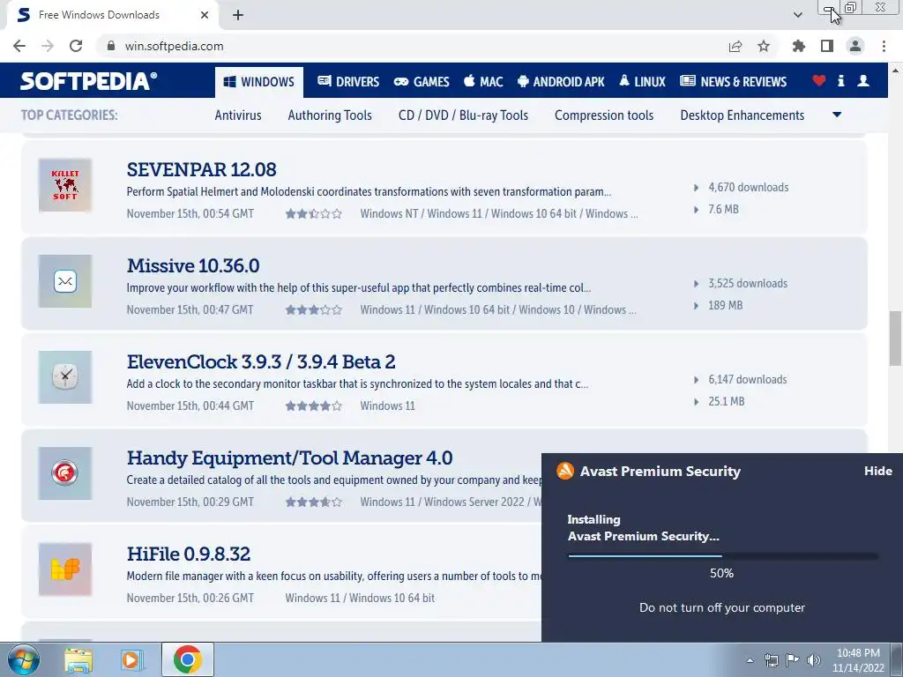
Task: Click "6,147 downloads" text
Action: (x=748, y=379)
